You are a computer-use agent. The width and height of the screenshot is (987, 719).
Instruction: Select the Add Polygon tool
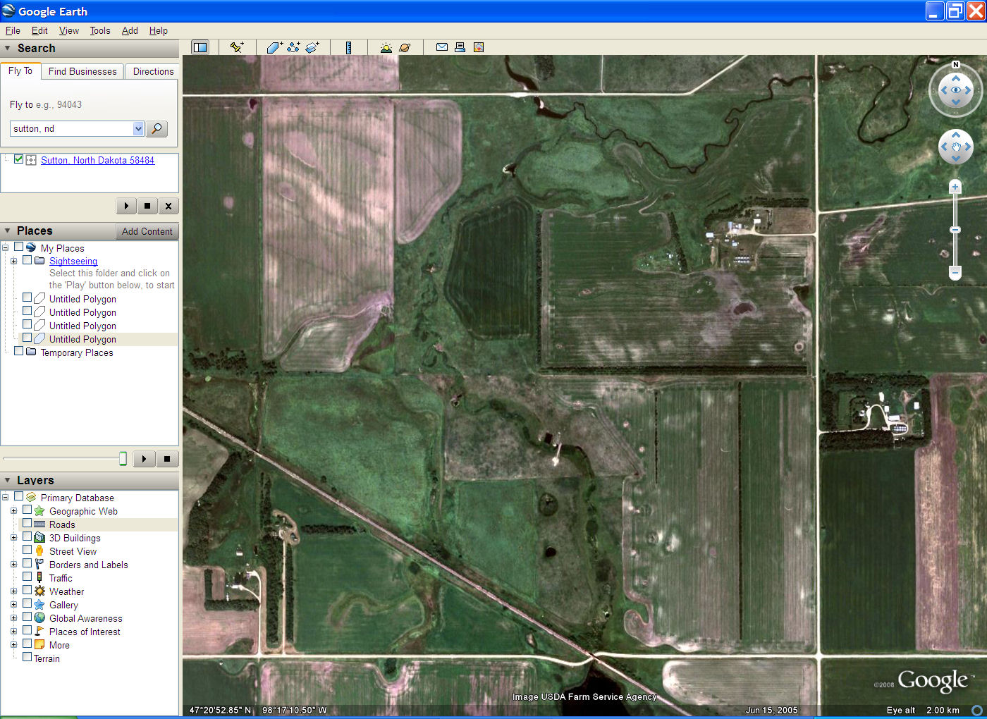[274, 47]
